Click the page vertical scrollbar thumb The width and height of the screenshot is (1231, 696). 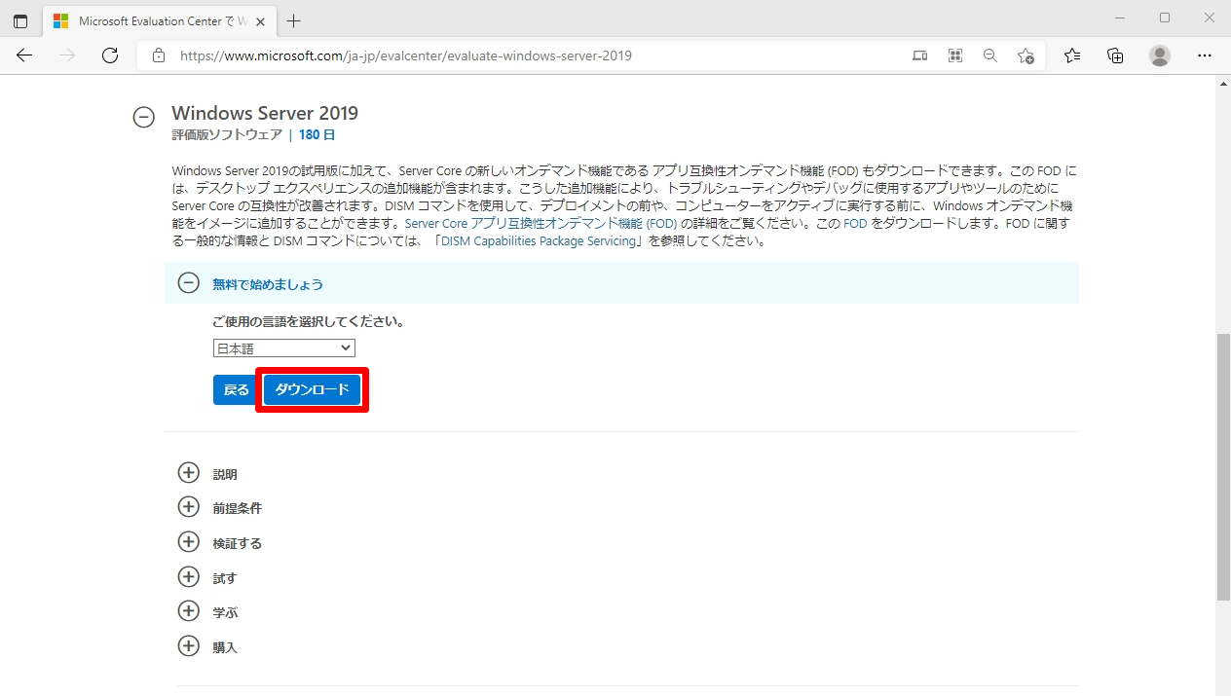point(1223,467)
